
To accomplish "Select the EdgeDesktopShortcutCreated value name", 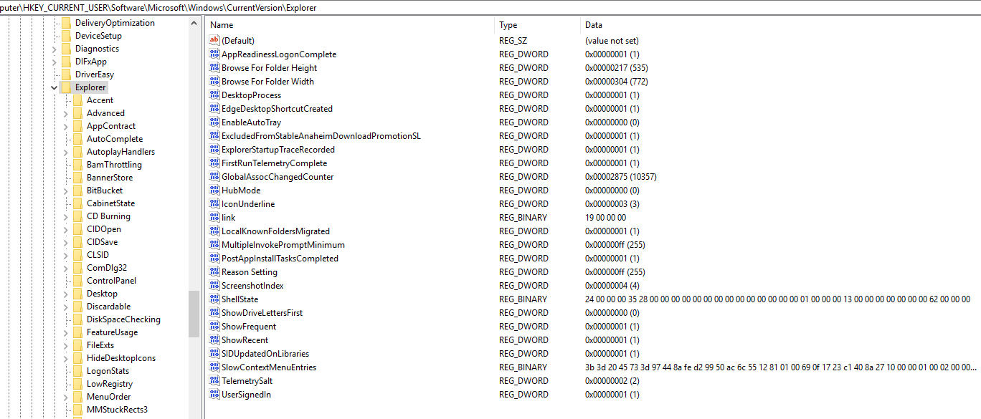I will 277,109.
